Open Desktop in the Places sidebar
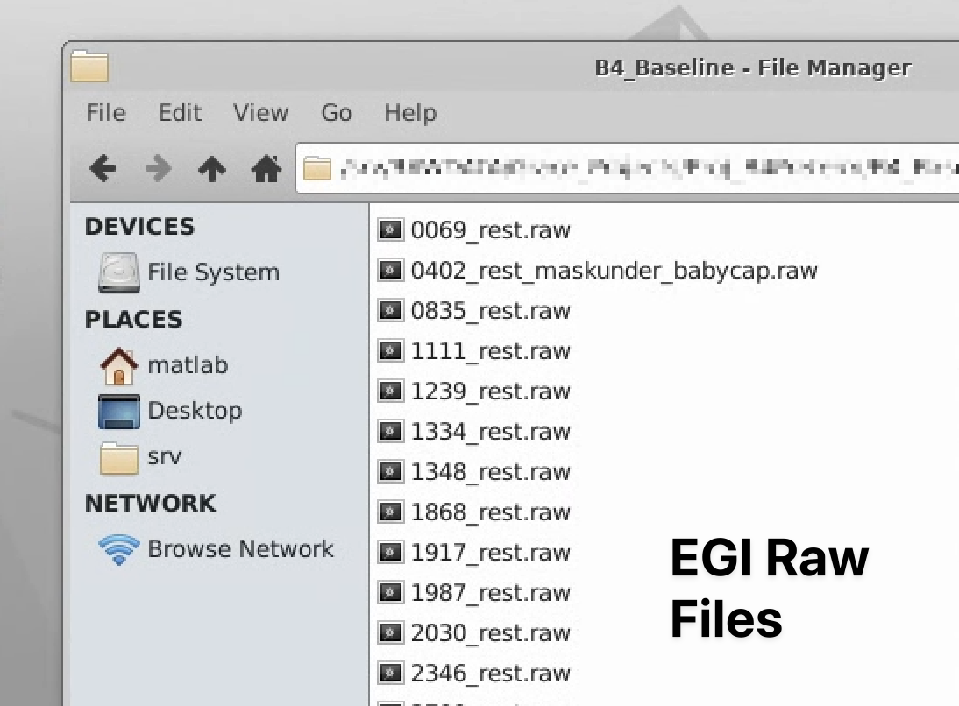This screenshot has height=706, width=959. point(194,411)
